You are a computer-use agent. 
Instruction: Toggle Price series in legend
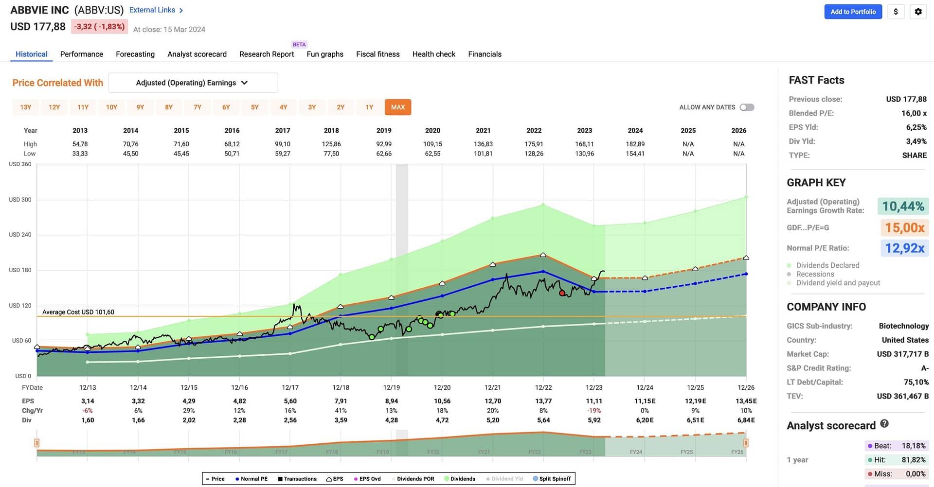coord(215,479)
